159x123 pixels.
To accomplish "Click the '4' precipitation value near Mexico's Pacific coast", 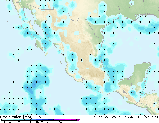I will point(73,55).
